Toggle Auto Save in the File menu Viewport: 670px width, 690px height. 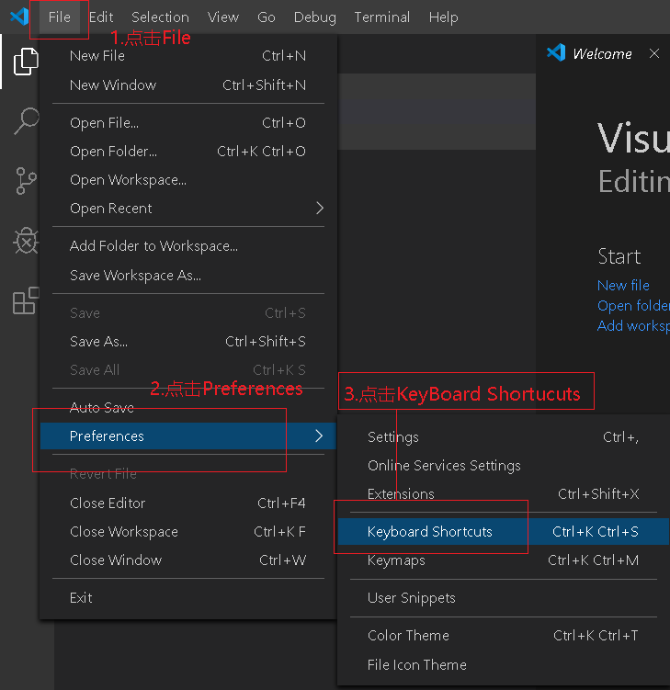tap(102, 407)
